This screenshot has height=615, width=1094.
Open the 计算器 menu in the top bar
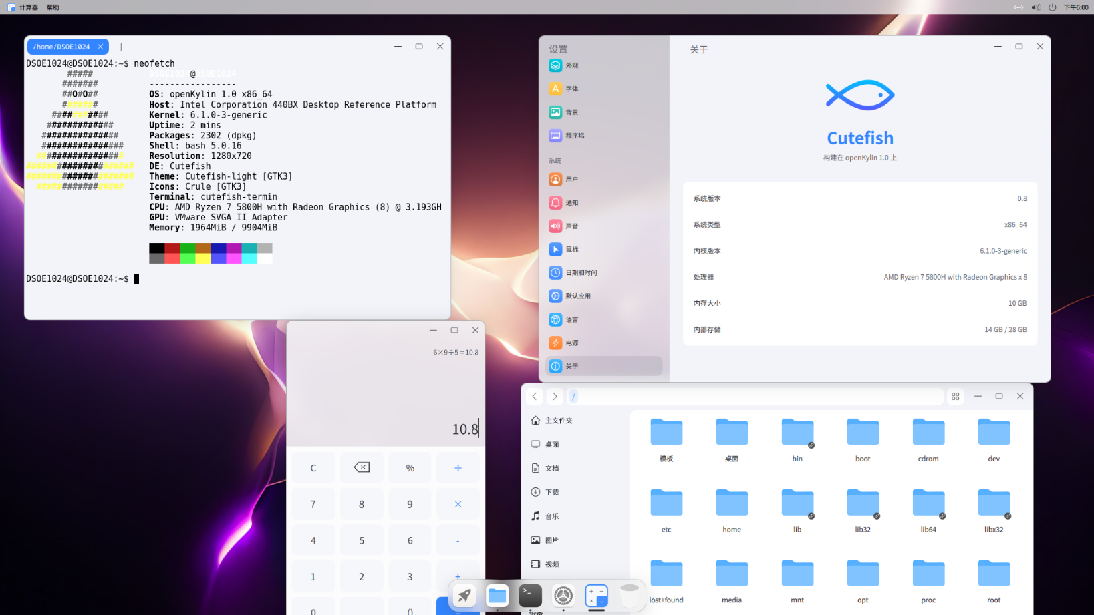coord(29,7)
